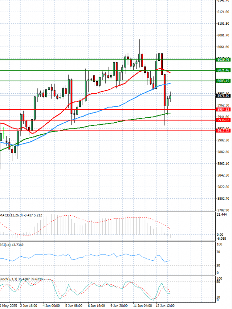Click the 5862.10 price scale value
Viewport: 232px width, 309px height.
223,163
